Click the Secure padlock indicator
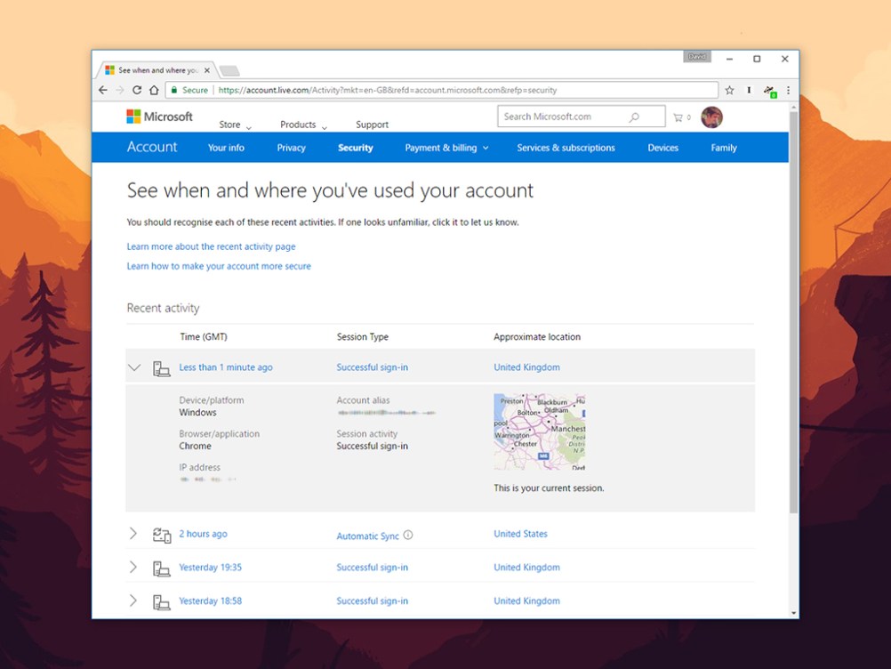Screen dimensions: 891x669 [x=188, y=90]
